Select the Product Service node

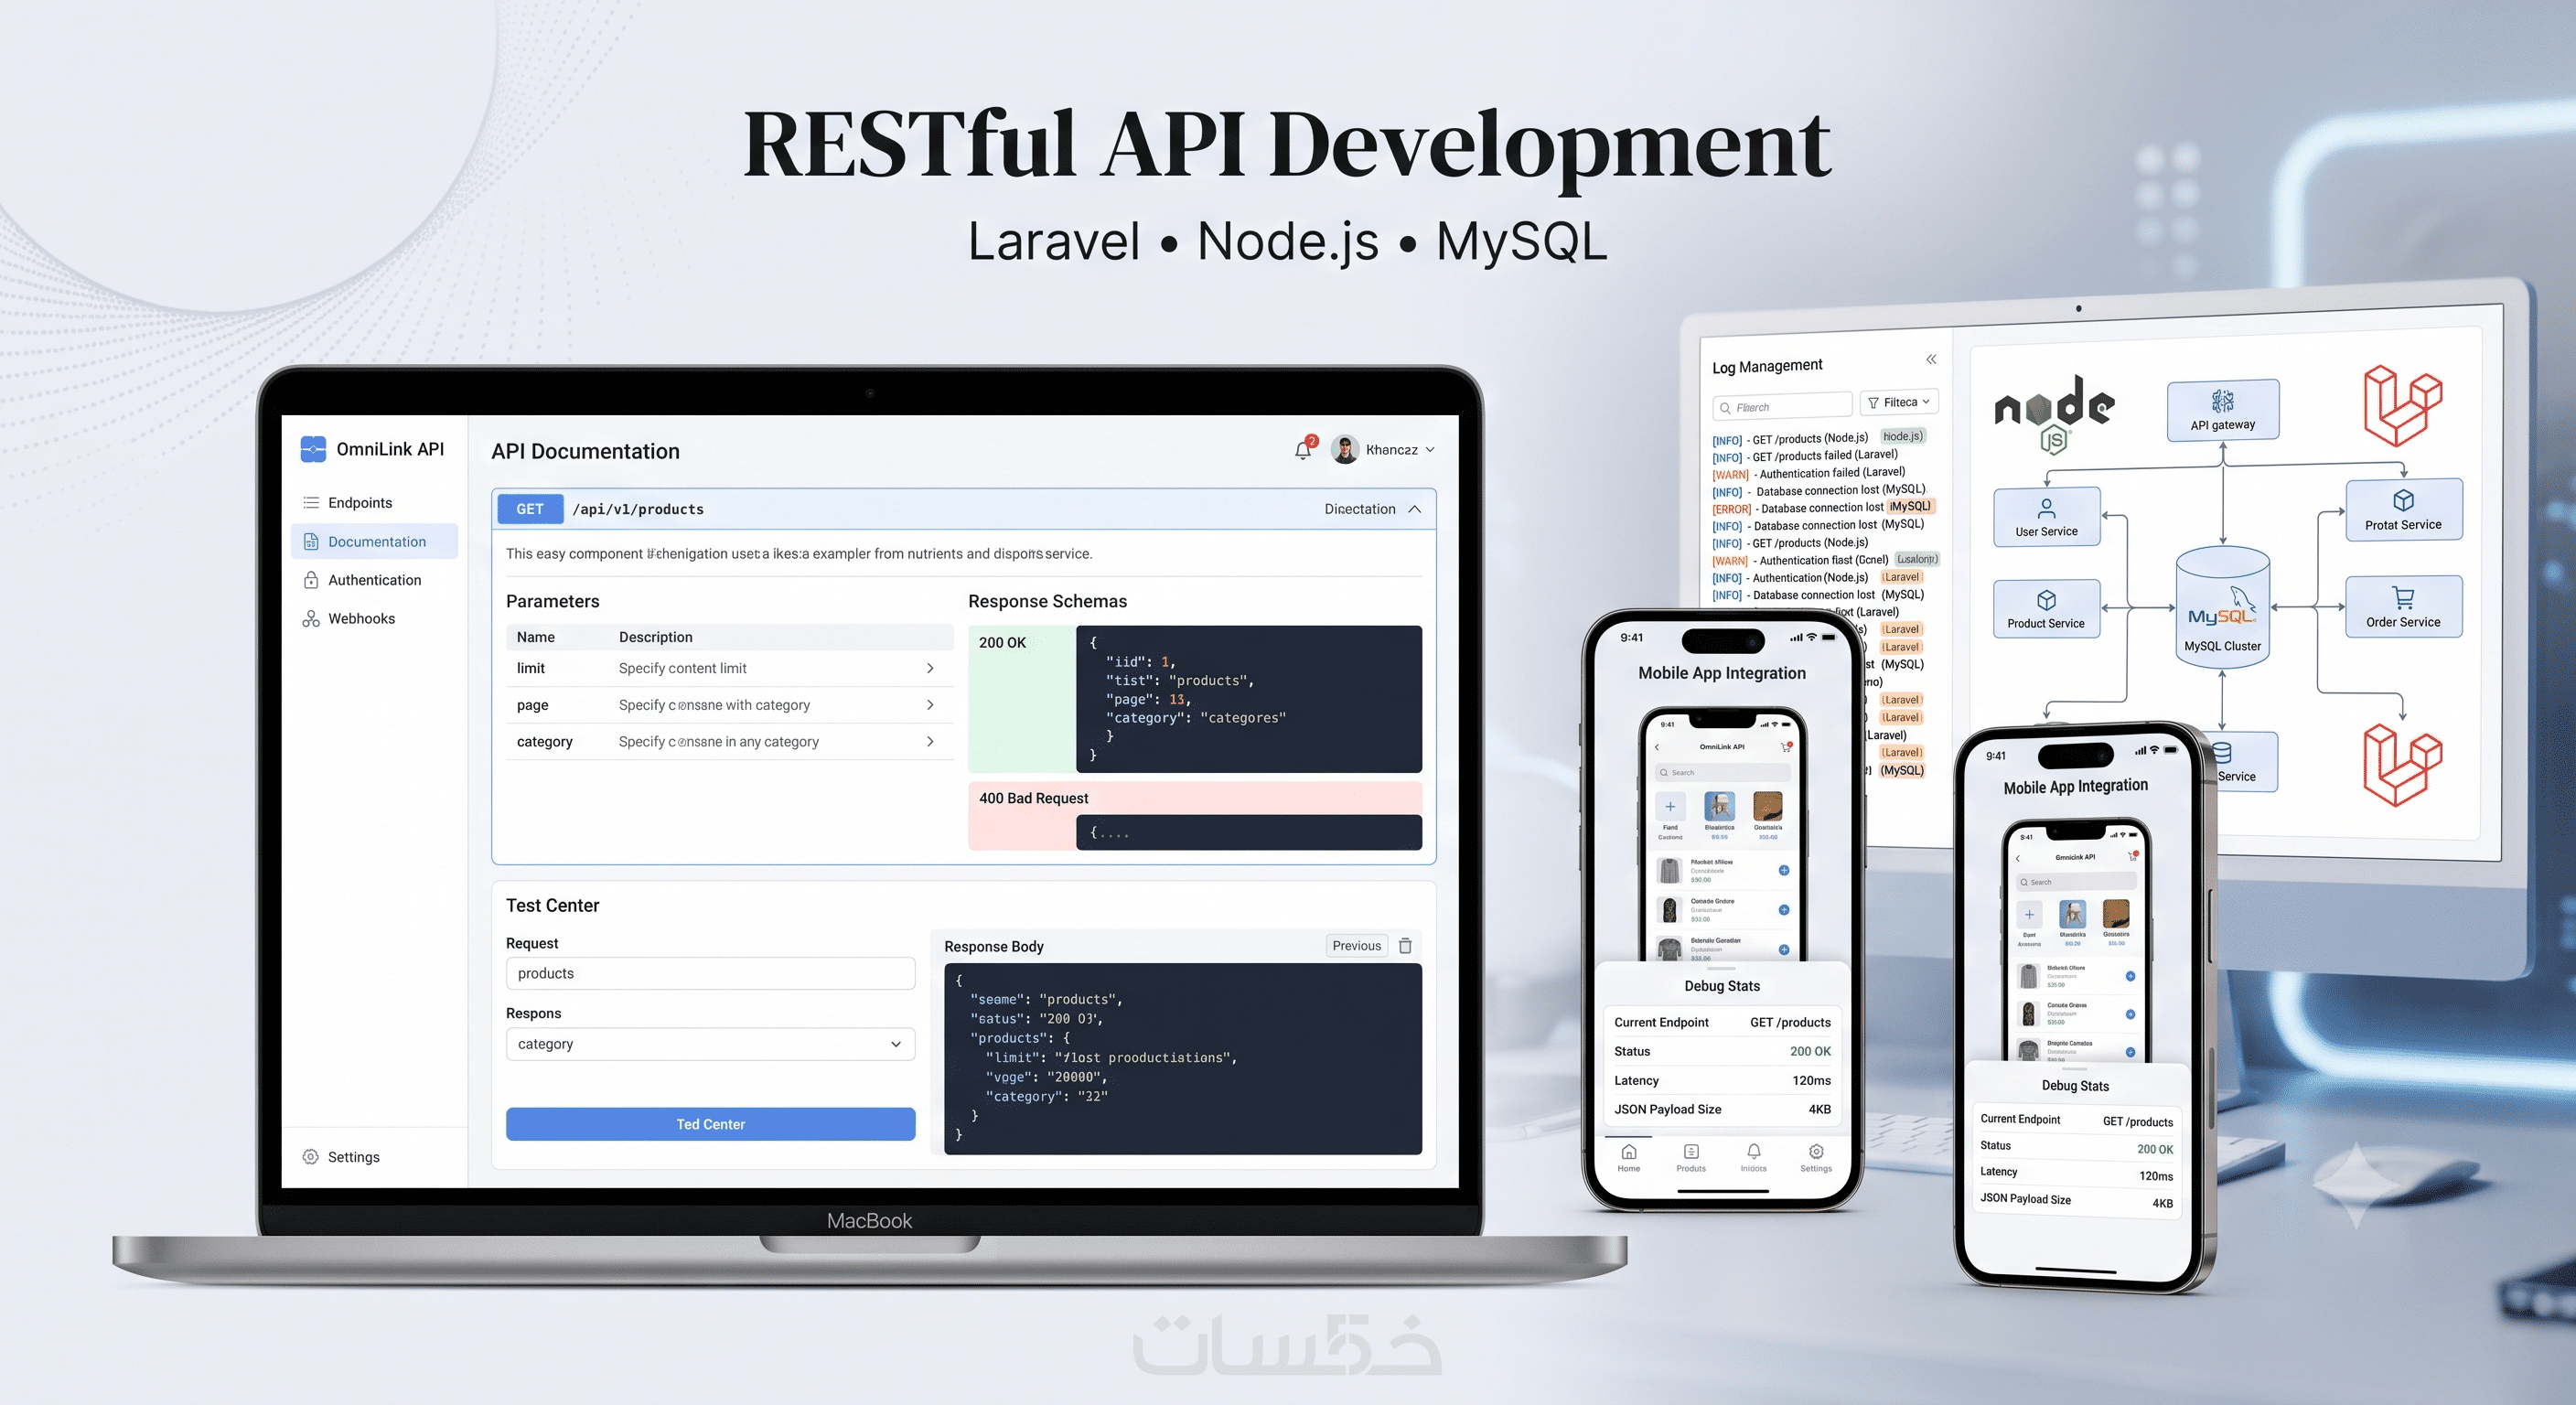2046,609
